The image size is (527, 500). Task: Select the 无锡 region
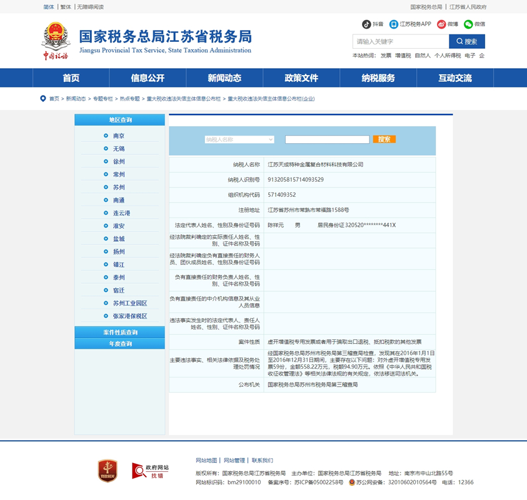(x=119, y=149)
